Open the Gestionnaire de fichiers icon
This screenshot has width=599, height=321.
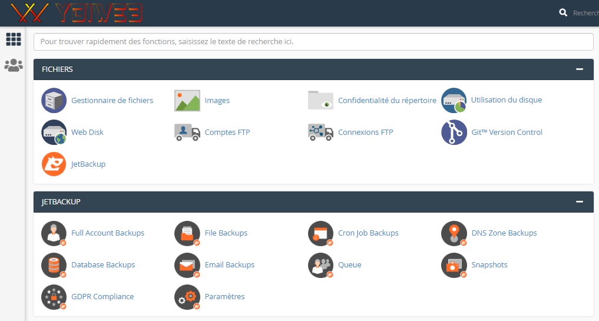click(54, 100)
